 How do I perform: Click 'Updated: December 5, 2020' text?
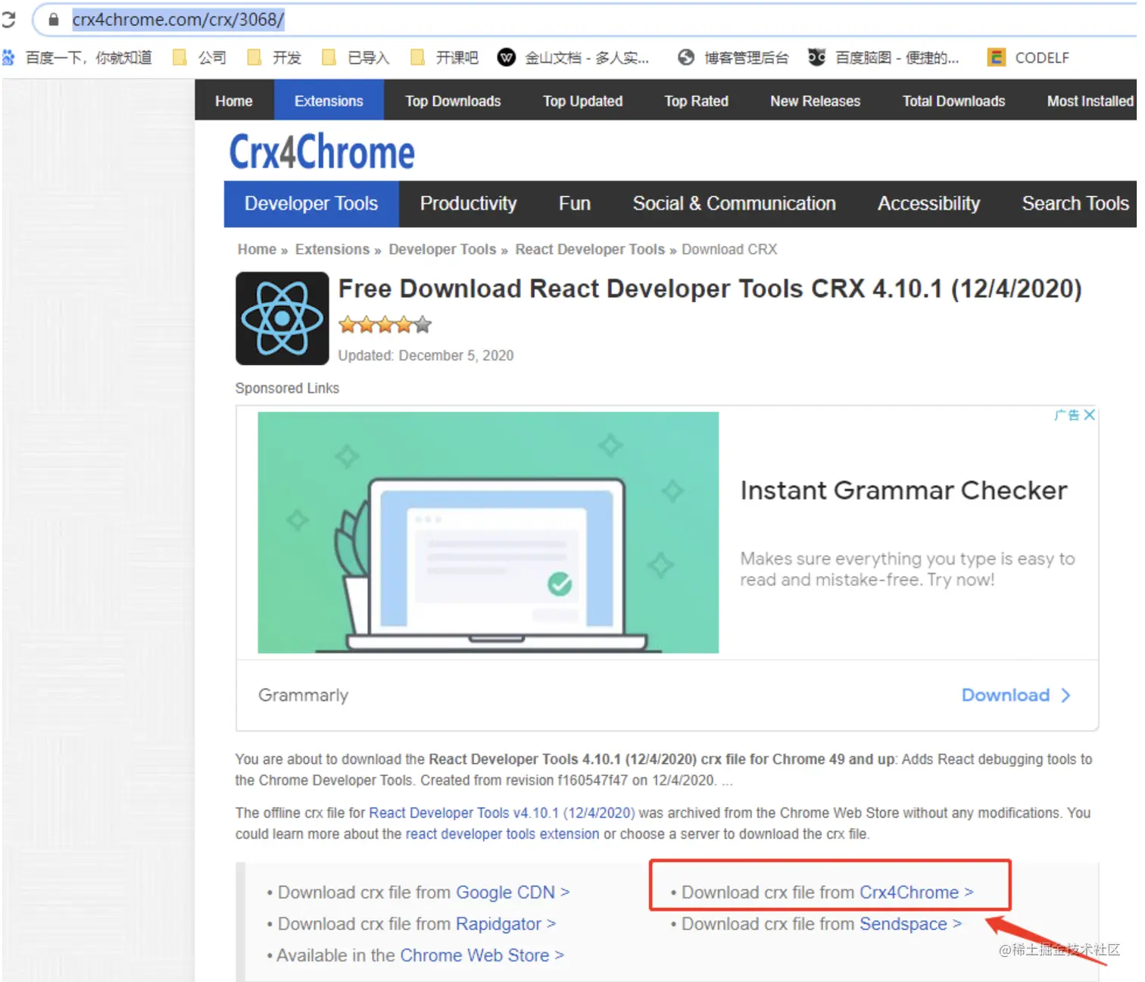426,355
